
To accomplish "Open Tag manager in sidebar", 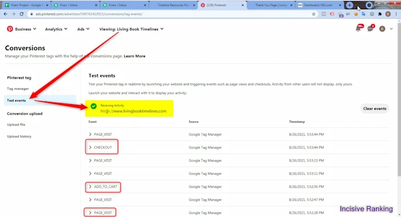I will coord(18,89).
